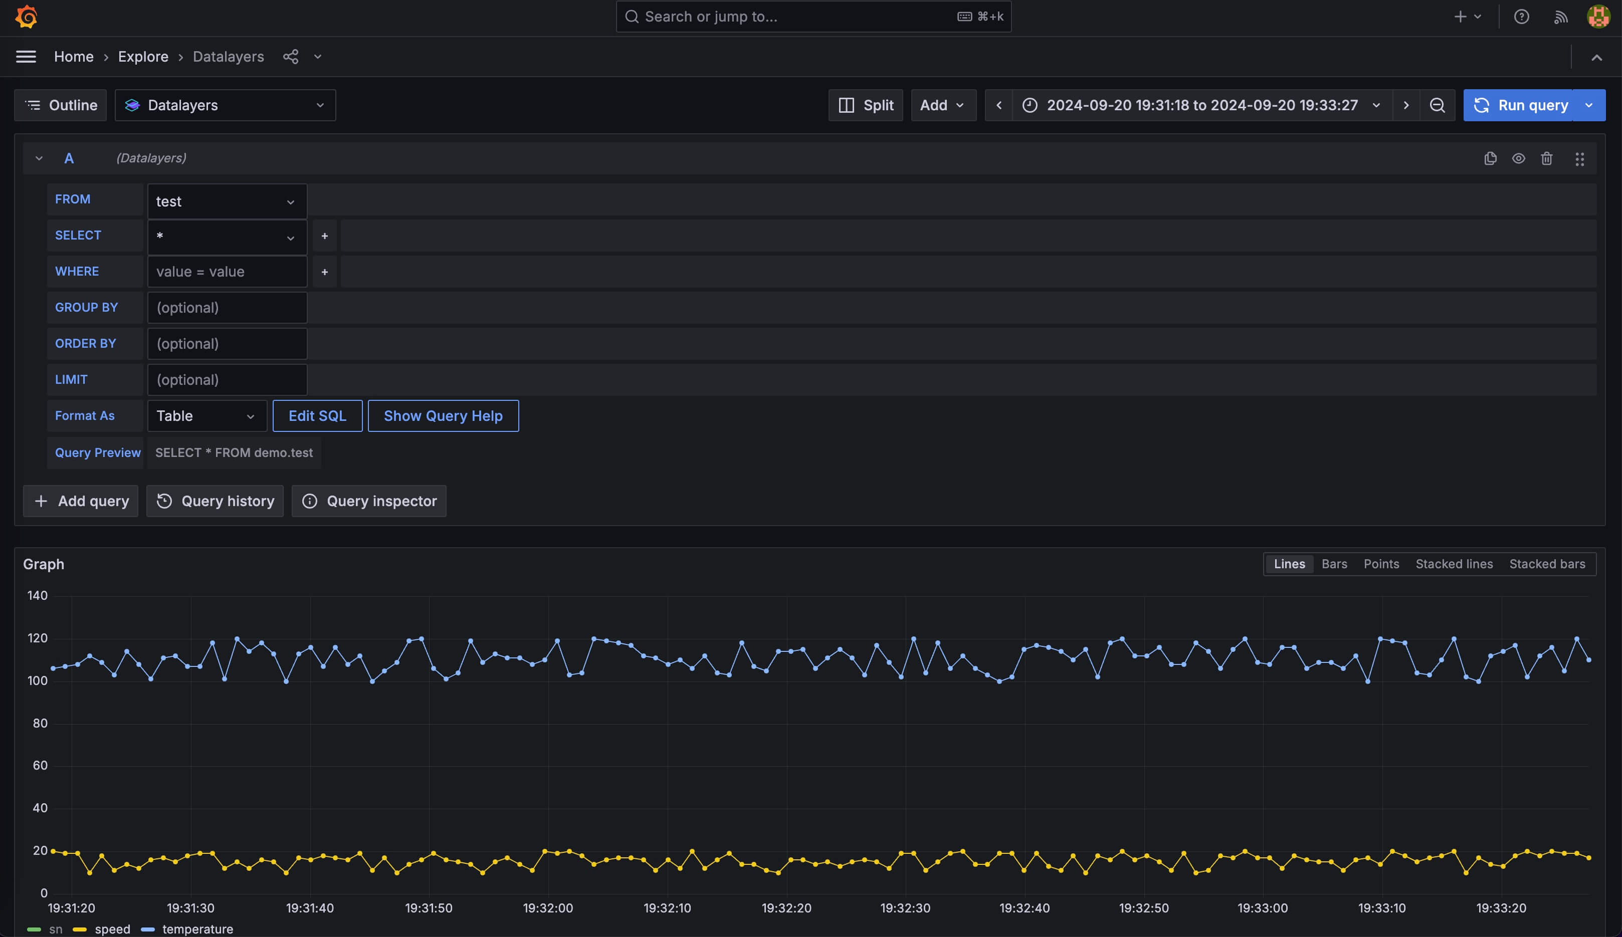Open the FROM table dropdown showing test

click(x=227, y=201)
